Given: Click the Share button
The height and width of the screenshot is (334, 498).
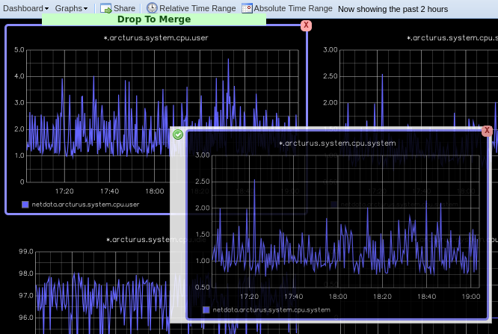Looking at the screenshot, I should 118,8.
